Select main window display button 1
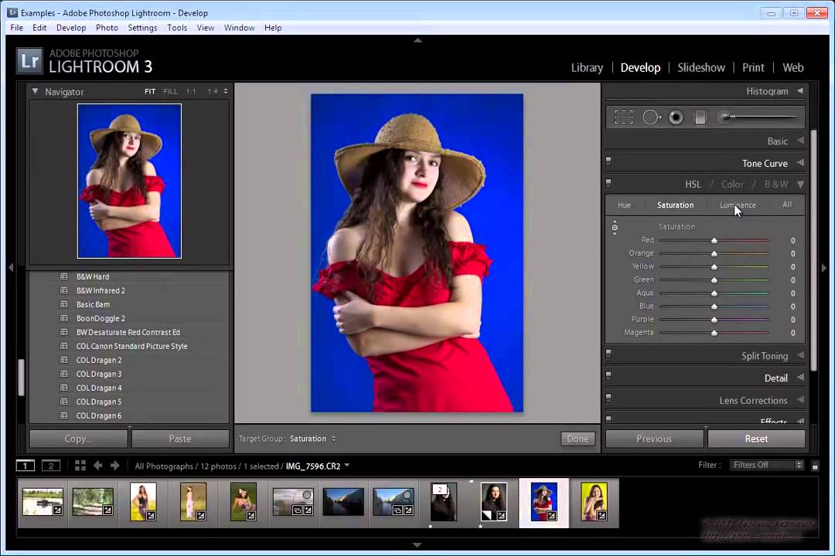Image resolution: width=835 pixels, height=556 pixels. (x=25, y=466)
